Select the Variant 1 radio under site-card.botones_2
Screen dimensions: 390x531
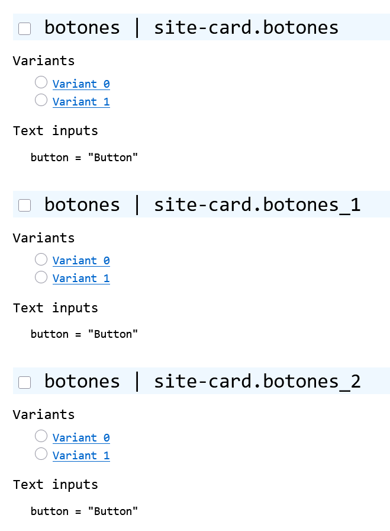coord(41,454)
